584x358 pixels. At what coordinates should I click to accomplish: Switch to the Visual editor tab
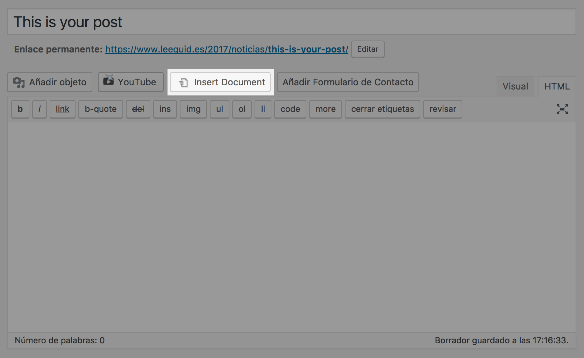point(515,86)
